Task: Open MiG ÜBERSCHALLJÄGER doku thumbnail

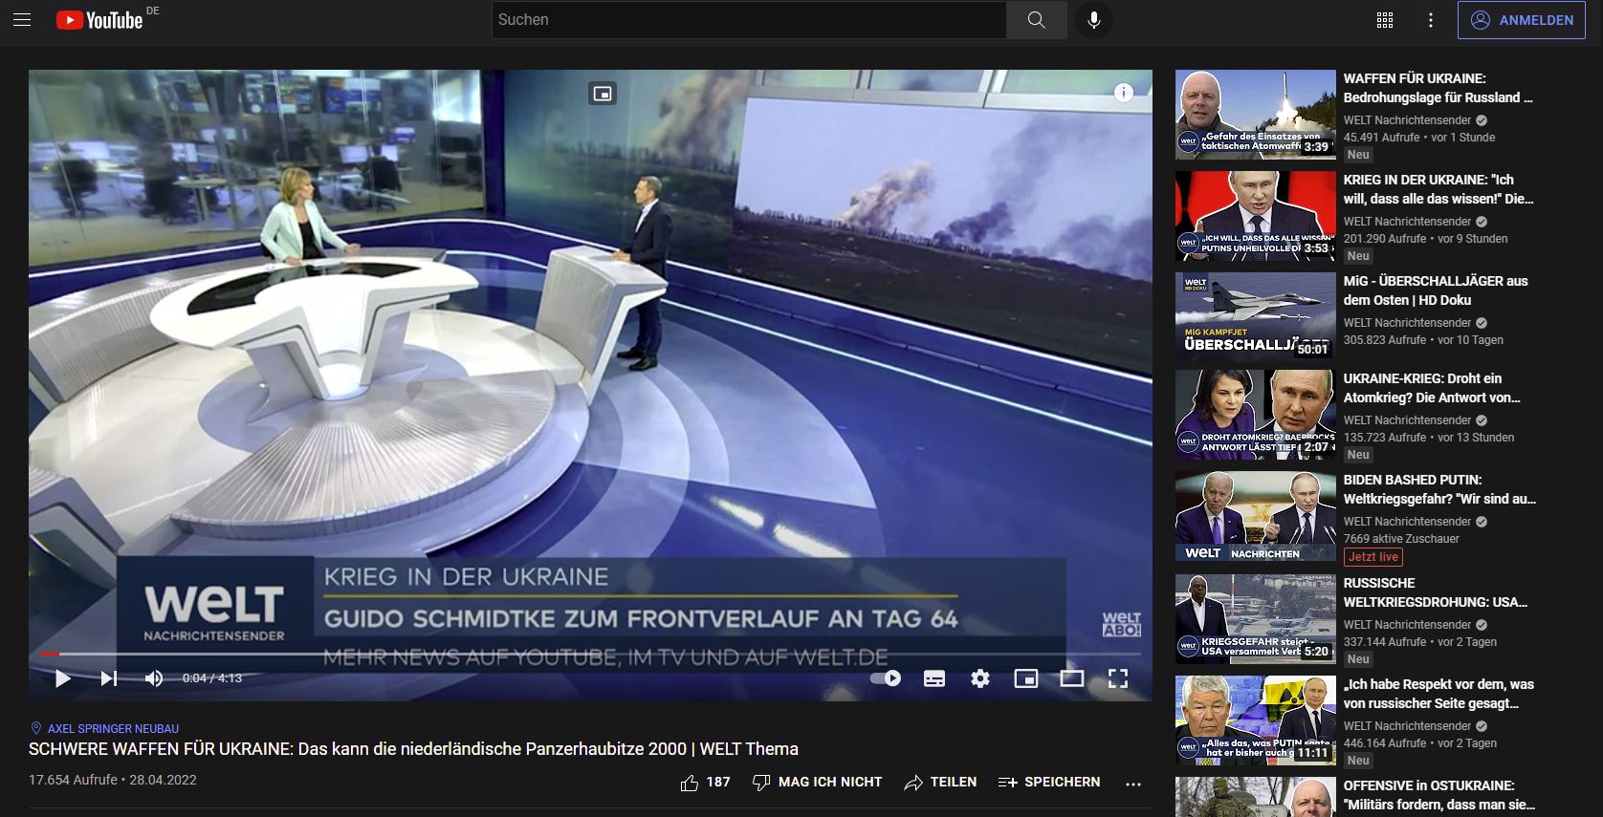Action: [x=1255, y=316]
